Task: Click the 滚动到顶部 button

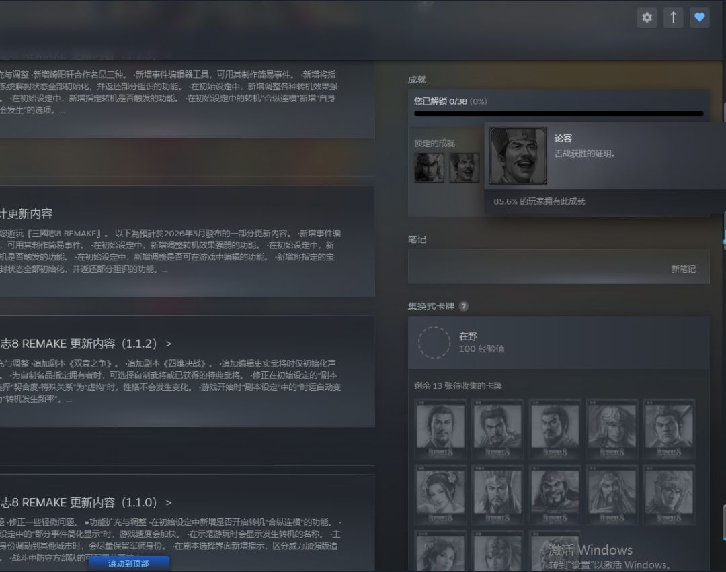Action: pos(128,563)
